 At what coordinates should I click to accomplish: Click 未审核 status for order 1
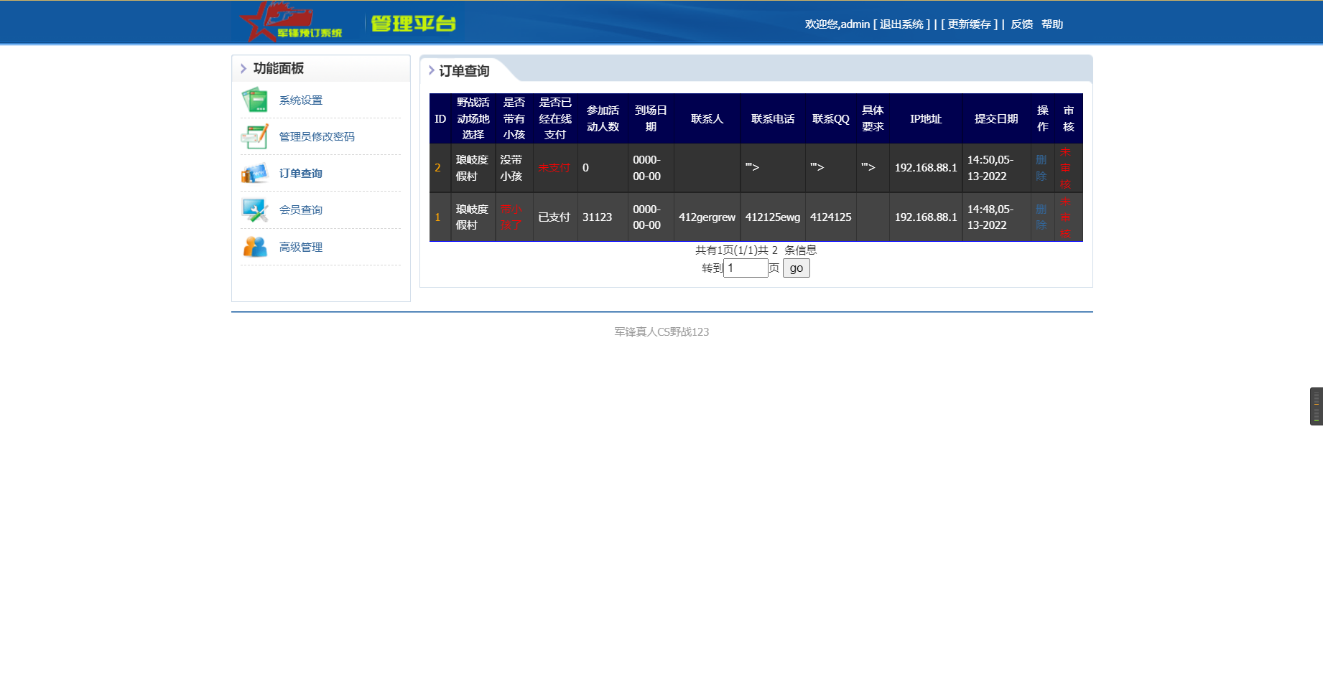(1065, 217)
